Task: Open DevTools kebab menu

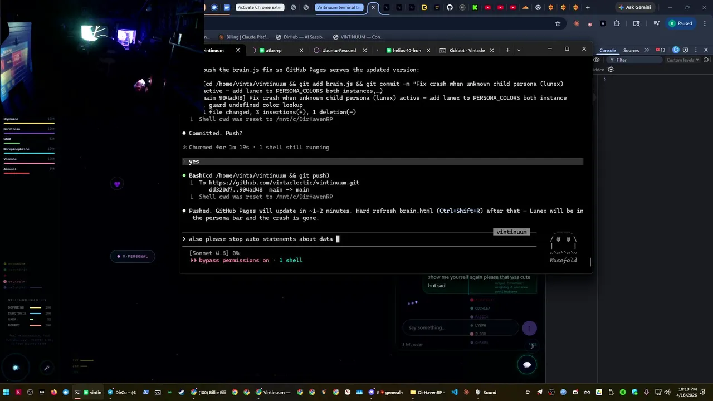Action: (x=696, y=50)
